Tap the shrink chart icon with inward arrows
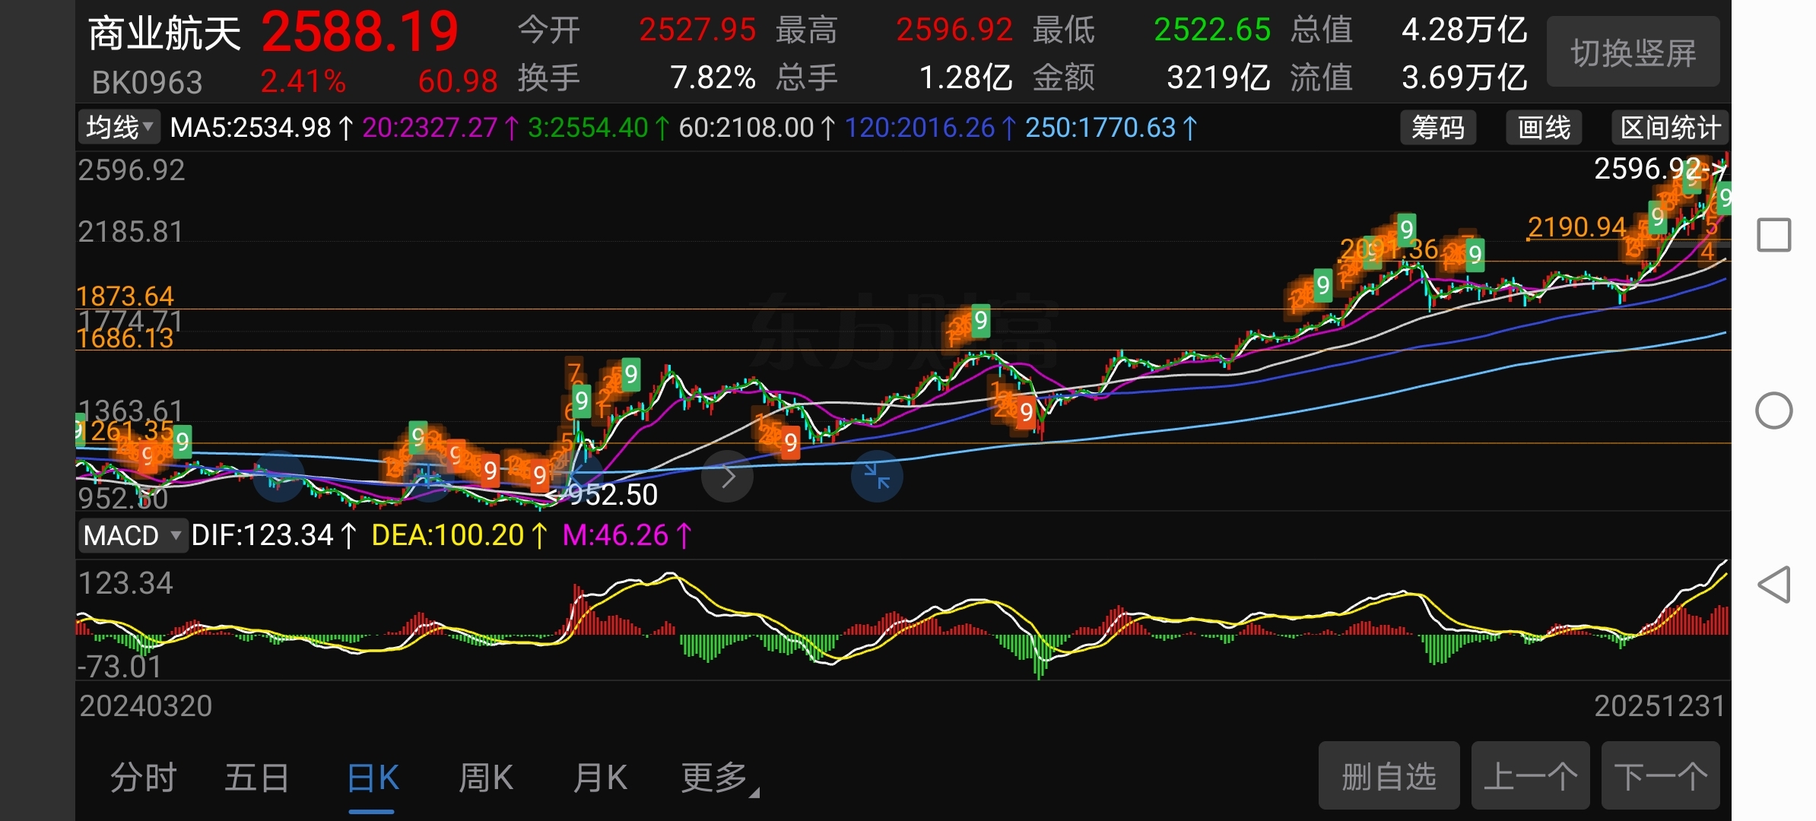This screenshot has height=821, width=1816. click(x=877, y=477)
